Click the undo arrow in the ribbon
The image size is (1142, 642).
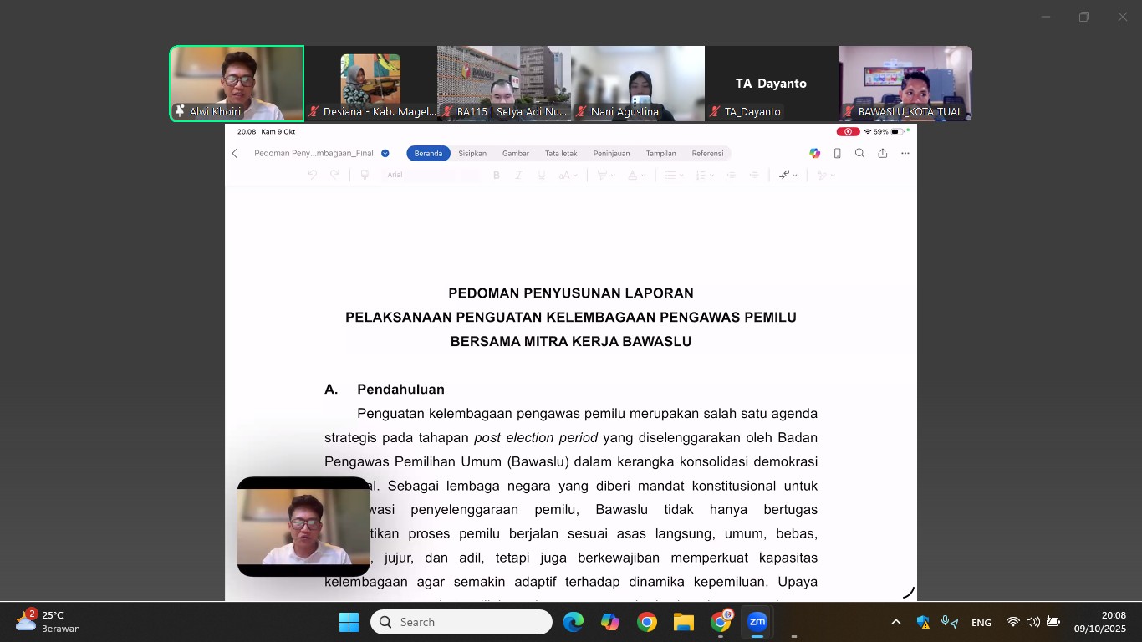(312, 175)
